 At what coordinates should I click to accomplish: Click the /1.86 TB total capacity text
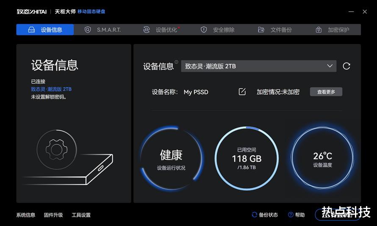tap(247, 168)
